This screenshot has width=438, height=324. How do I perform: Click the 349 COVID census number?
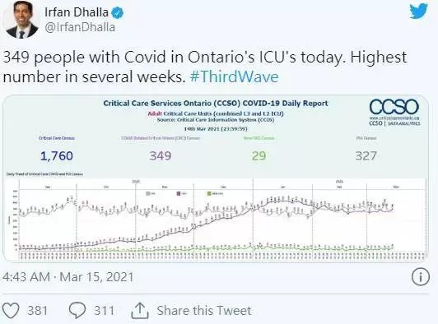point(160,155)
